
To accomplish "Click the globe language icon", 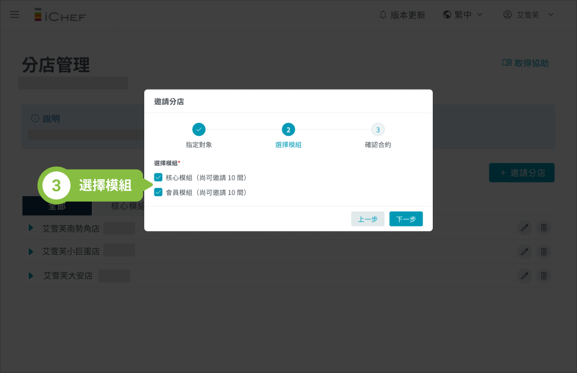I will pos(447,15).
